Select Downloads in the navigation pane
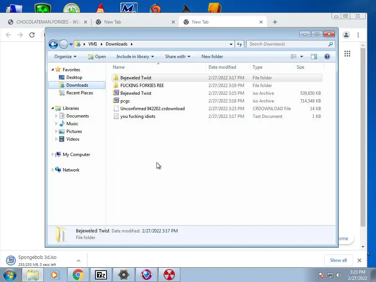The width and height of the screenshot is (376, 282). coord(77,85)
